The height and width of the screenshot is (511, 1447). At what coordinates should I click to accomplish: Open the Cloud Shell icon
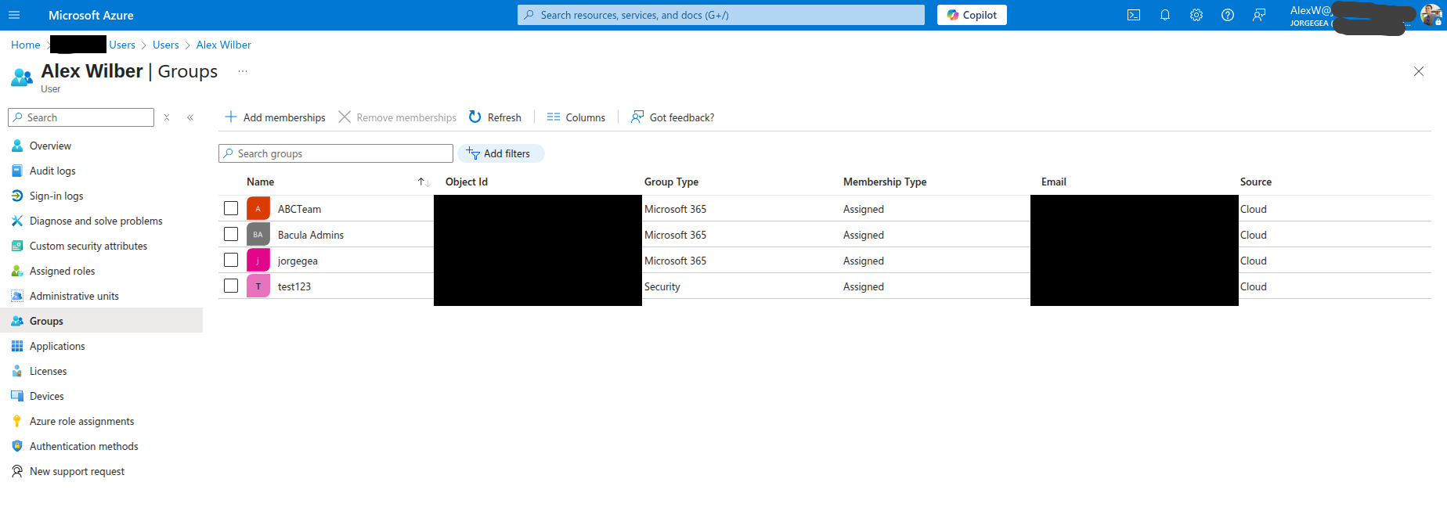[1133, 15]
